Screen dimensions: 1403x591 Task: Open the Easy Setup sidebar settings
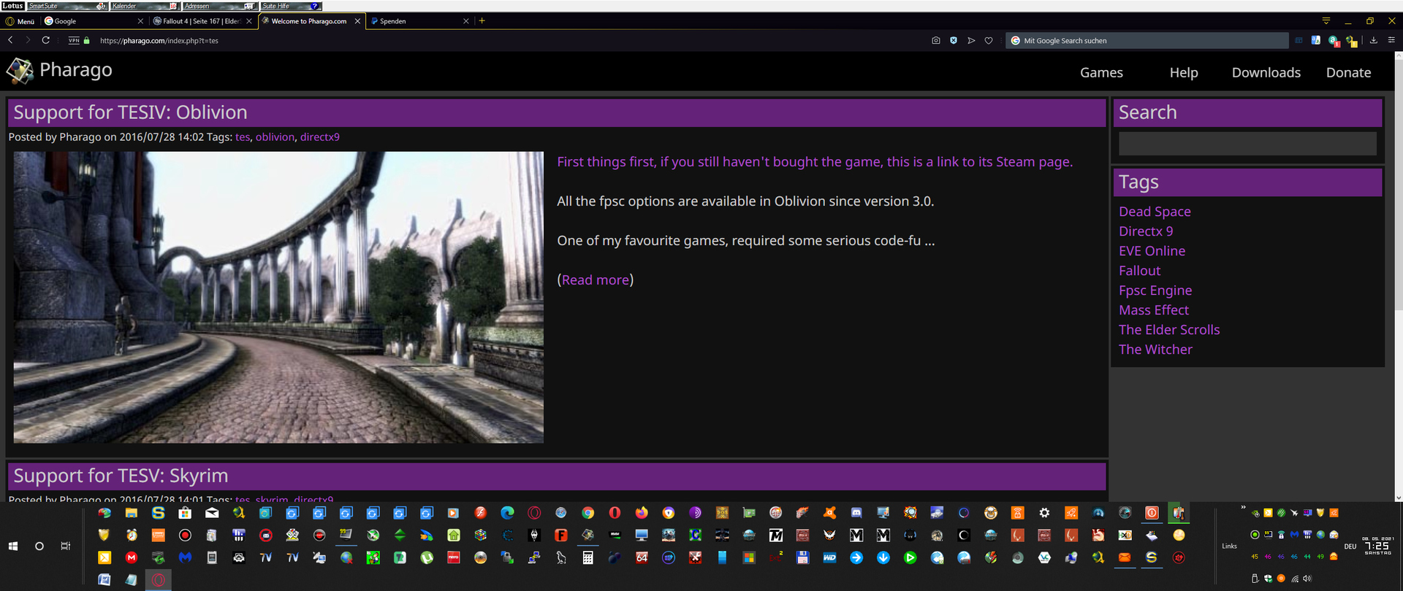click(x=1391, y=41)
